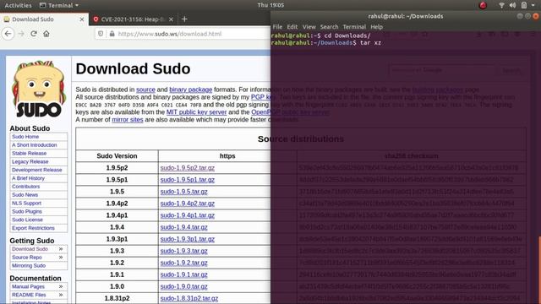The image size is (541, 304).
Task: Download sudo-1.9.5p2.tar.gz
Action: (188, 168)
